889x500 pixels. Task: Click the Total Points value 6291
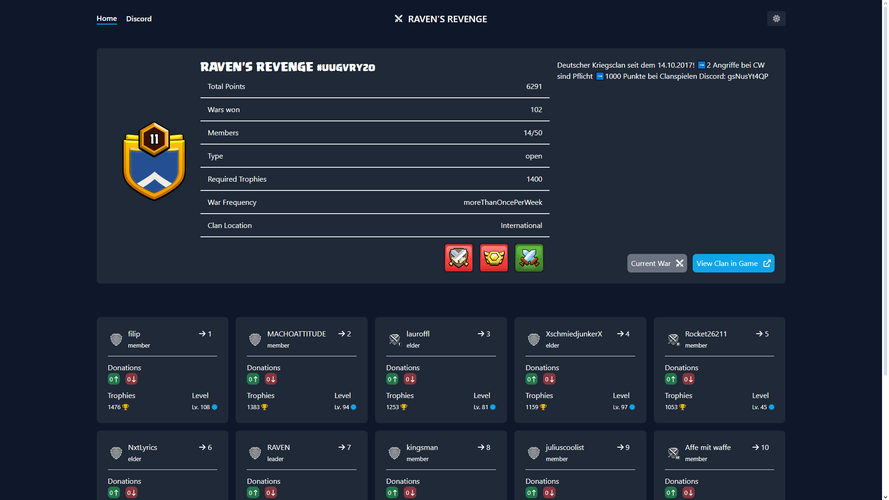coord(534,86)
